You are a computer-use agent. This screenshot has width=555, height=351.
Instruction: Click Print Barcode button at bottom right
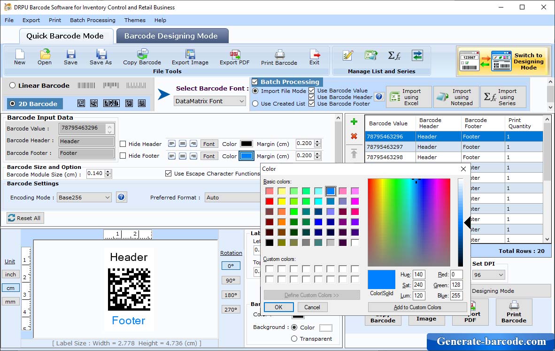tap(514, 312)
